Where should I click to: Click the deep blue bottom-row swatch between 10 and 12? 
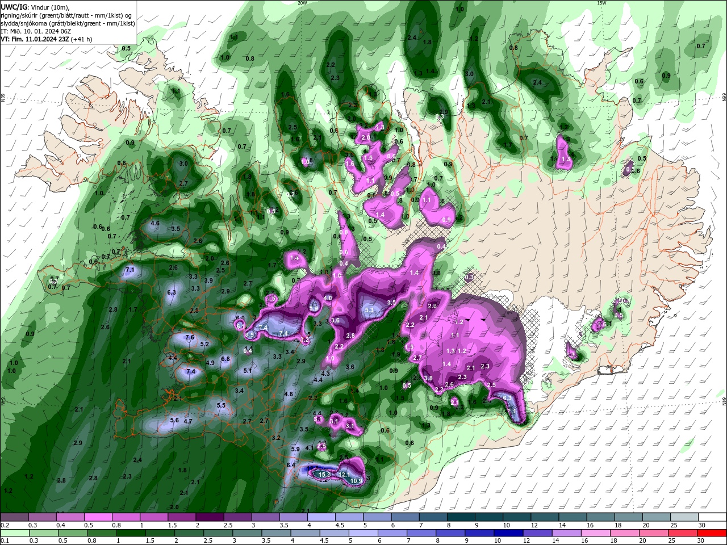coord(508,533)
